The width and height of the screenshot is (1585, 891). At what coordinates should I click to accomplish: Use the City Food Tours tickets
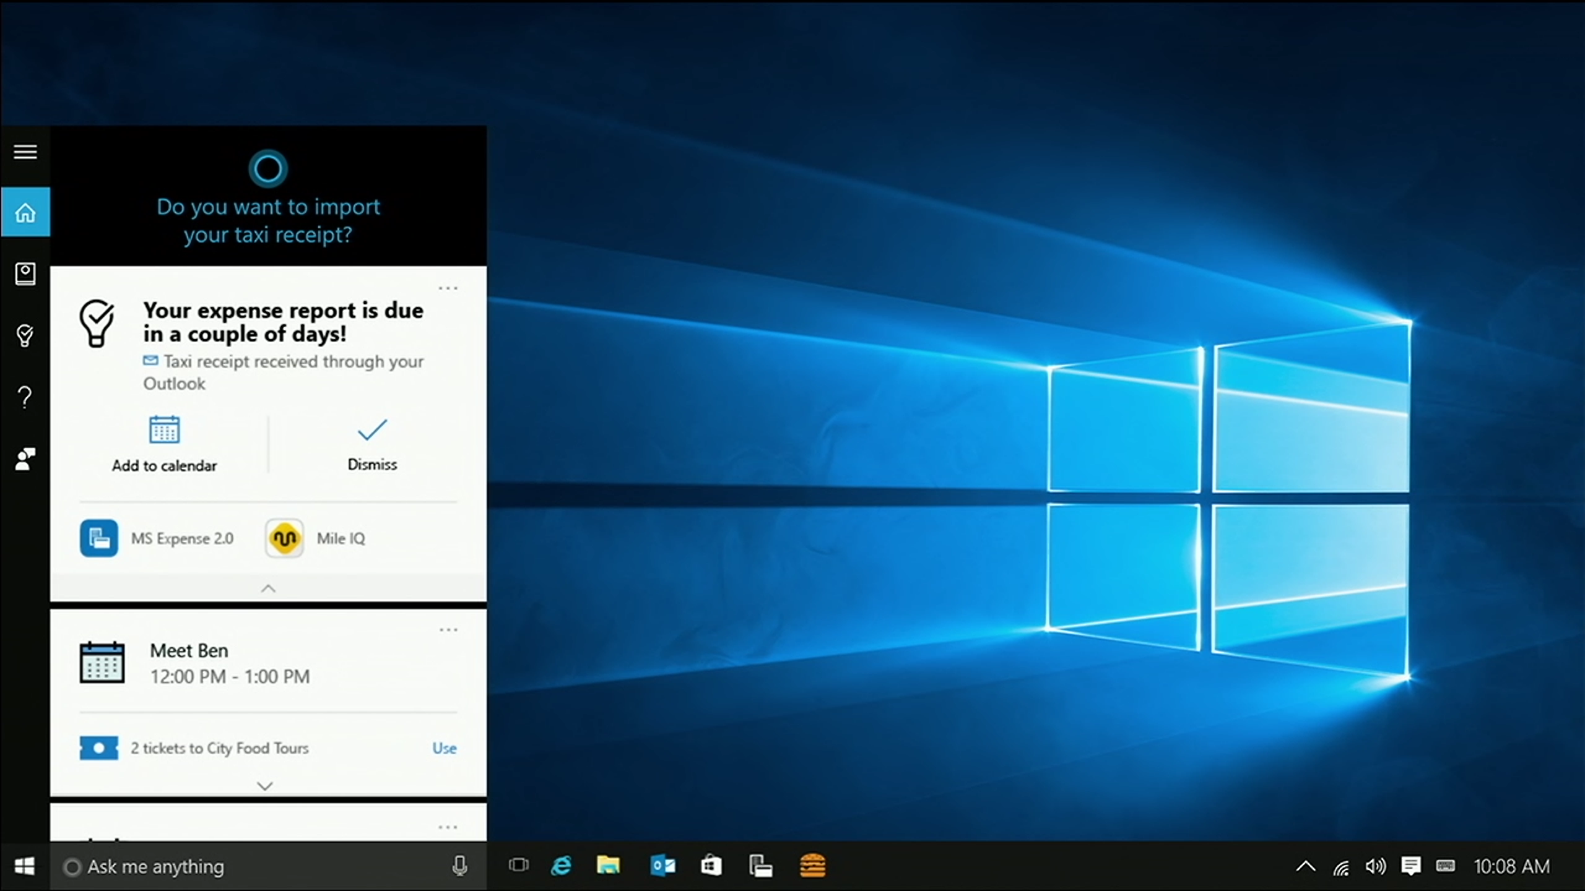[444, 748]
